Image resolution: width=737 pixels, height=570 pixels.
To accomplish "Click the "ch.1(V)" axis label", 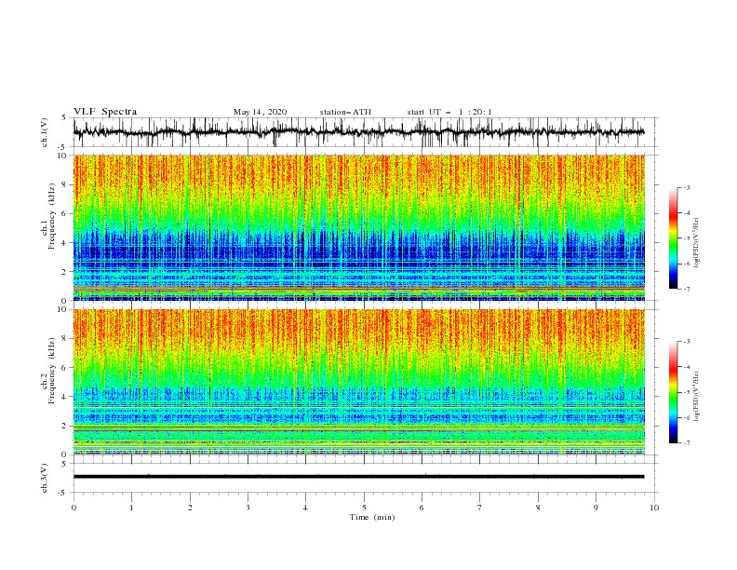I will tap(45, 132).
